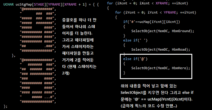Screen dimensions: 212x110
Task: Click the Korean line '이지를 더 늘린다.'
Action: click(77, 33)
